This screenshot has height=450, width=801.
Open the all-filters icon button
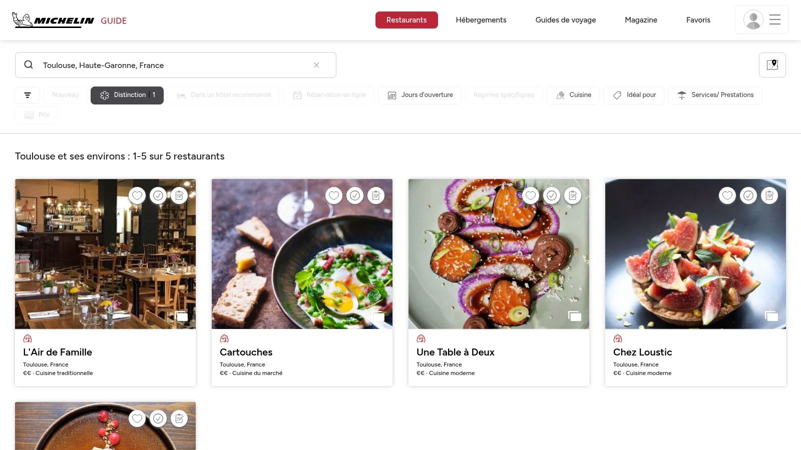pos(28,95)
